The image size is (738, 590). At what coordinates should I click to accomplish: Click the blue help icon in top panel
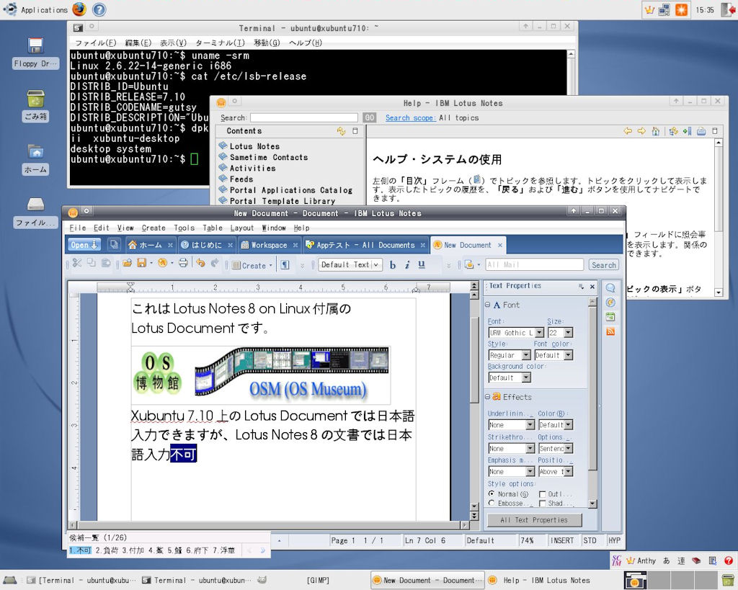click(99, 9)
